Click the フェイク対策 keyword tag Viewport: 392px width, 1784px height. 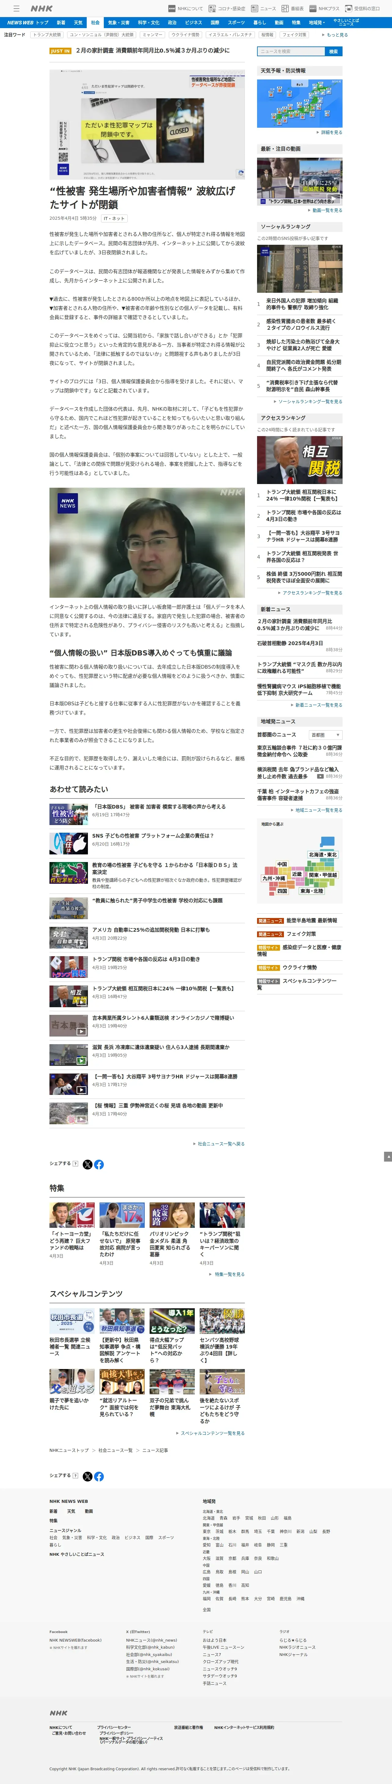tap(295, 35)
